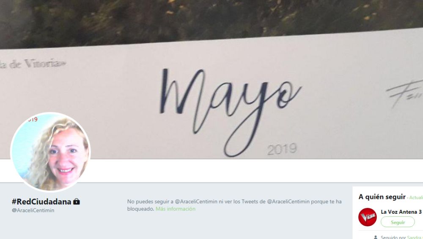The height and width of the screenshot is (239, 423).
Task: Follow La Voz Antena 3 with Seguir
Action: 398,222
